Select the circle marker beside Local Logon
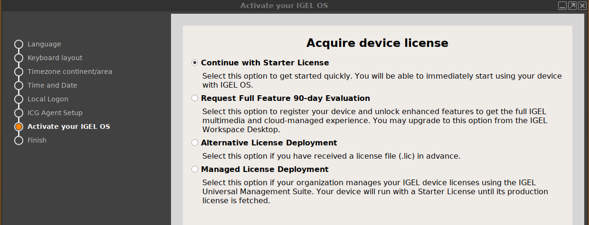589x225 pixels. coord(19,99)
